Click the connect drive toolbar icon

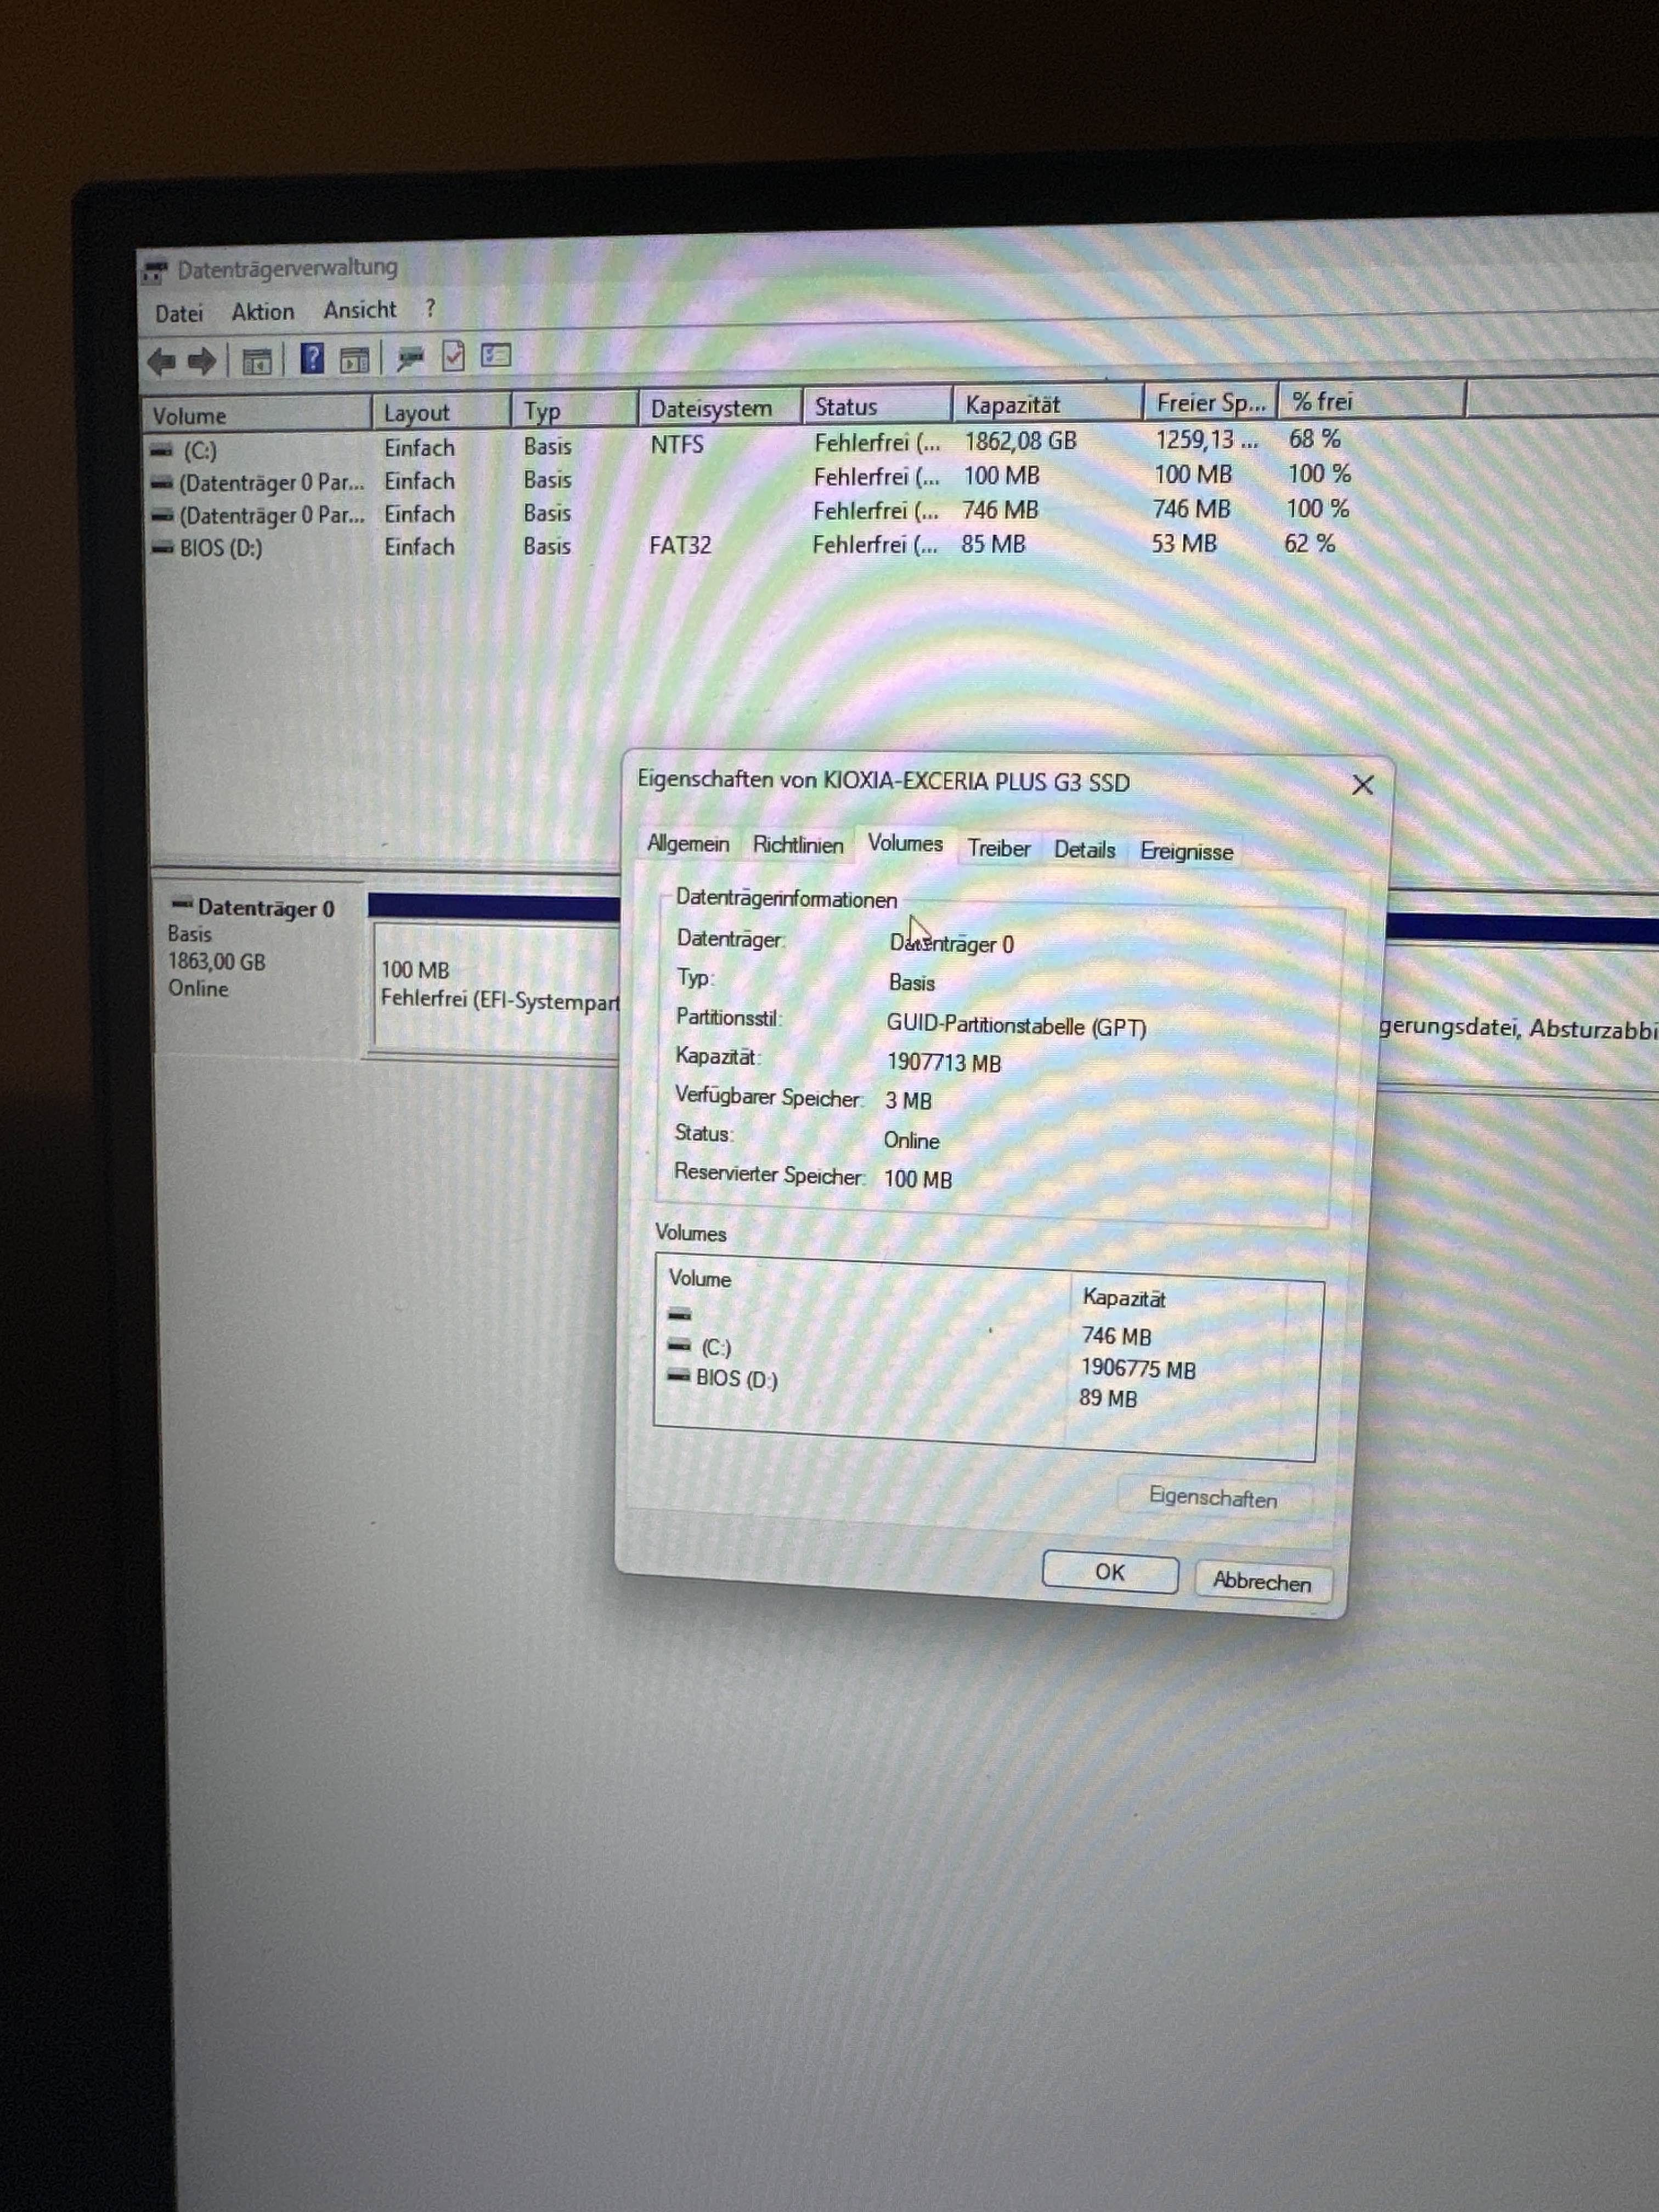[x=410, y=357]
